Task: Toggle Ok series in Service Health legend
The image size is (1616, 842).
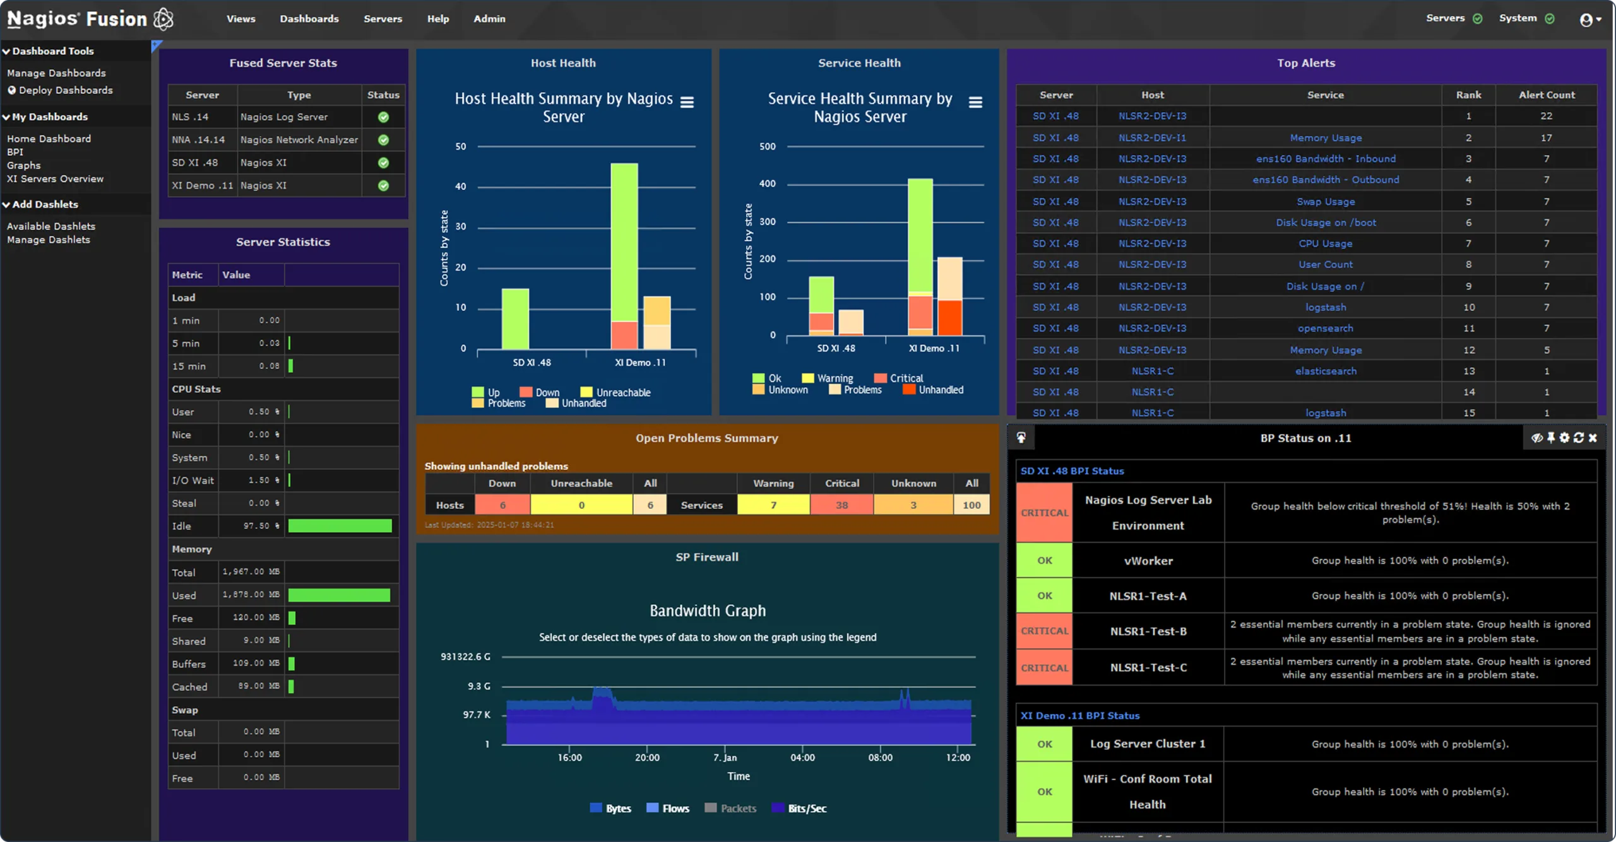Action: click(767, 378)
